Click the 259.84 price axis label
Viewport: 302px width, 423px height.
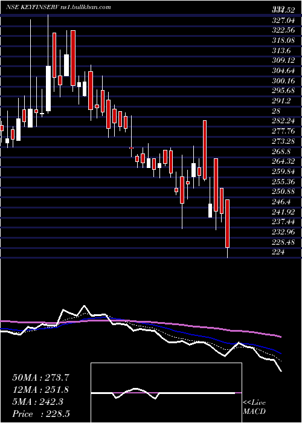283,171
